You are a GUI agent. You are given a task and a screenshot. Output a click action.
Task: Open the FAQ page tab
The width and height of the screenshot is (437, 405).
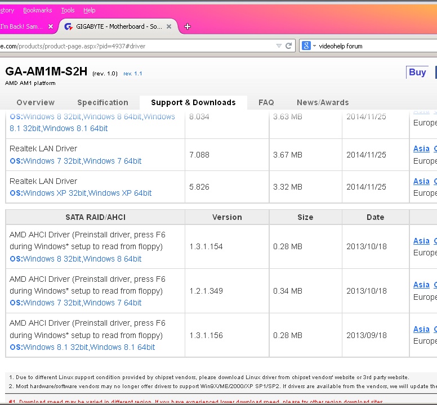click(266, 102)
